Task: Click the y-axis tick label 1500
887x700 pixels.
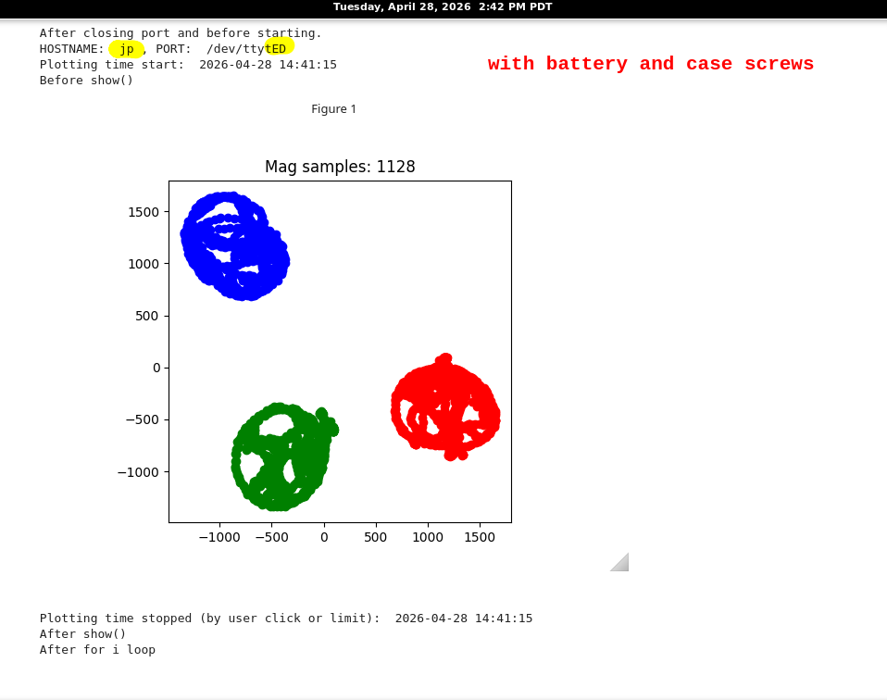Action: 143,212
